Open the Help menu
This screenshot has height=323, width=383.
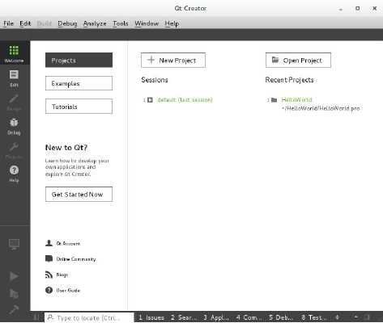coord(172,23)
